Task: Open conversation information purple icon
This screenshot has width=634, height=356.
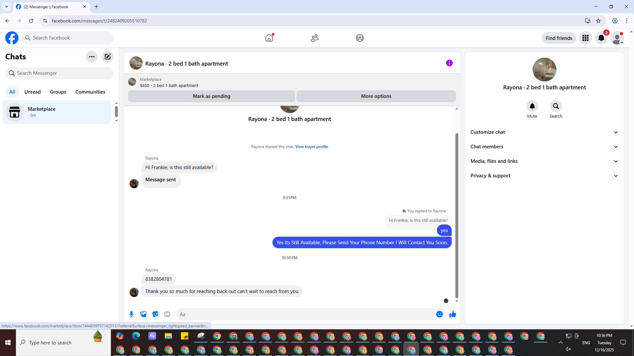Action: (449, 63)
